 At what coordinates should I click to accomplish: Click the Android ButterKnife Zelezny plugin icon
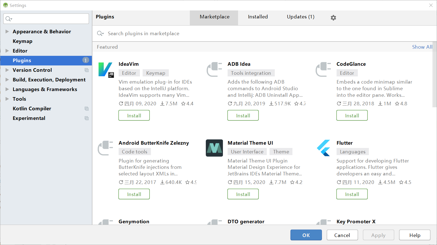coord(105,148)
